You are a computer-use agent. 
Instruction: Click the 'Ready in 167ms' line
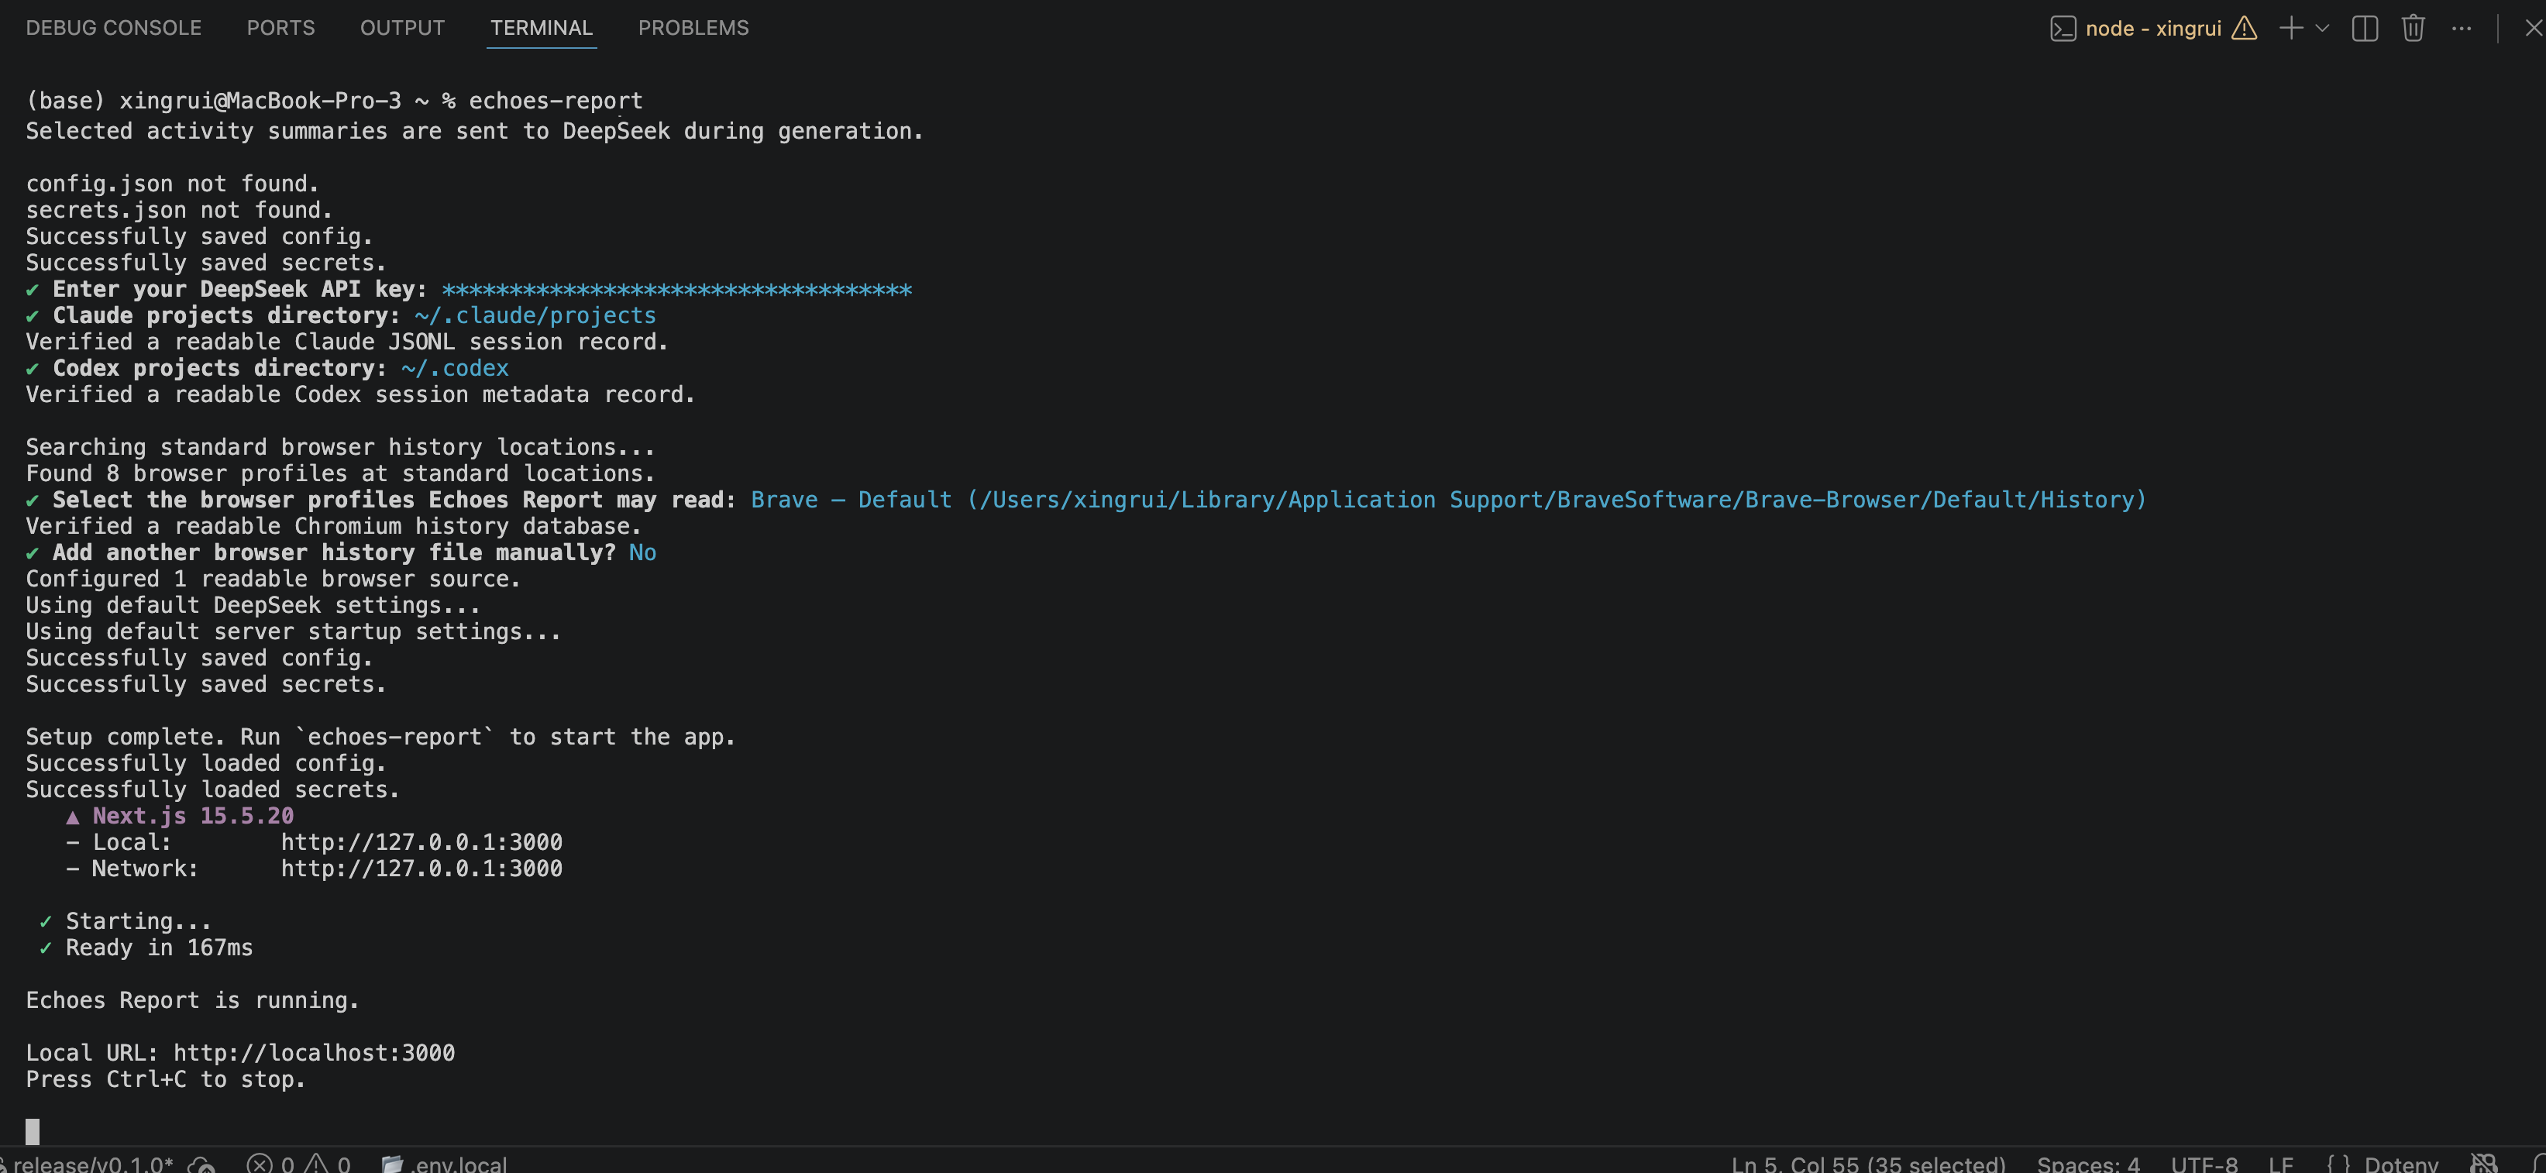click(159, 948)
